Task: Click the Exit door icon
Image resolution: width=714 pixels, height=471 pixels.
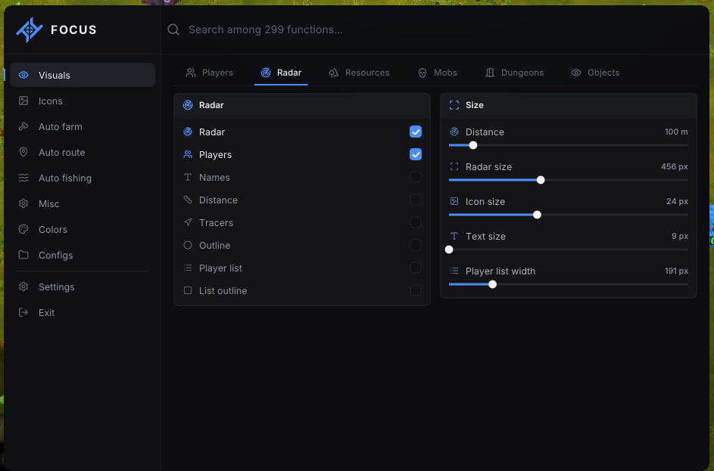Action: click(23, 312)
